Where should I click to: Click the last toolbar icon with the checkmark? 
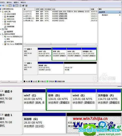(x=26, y=6)
